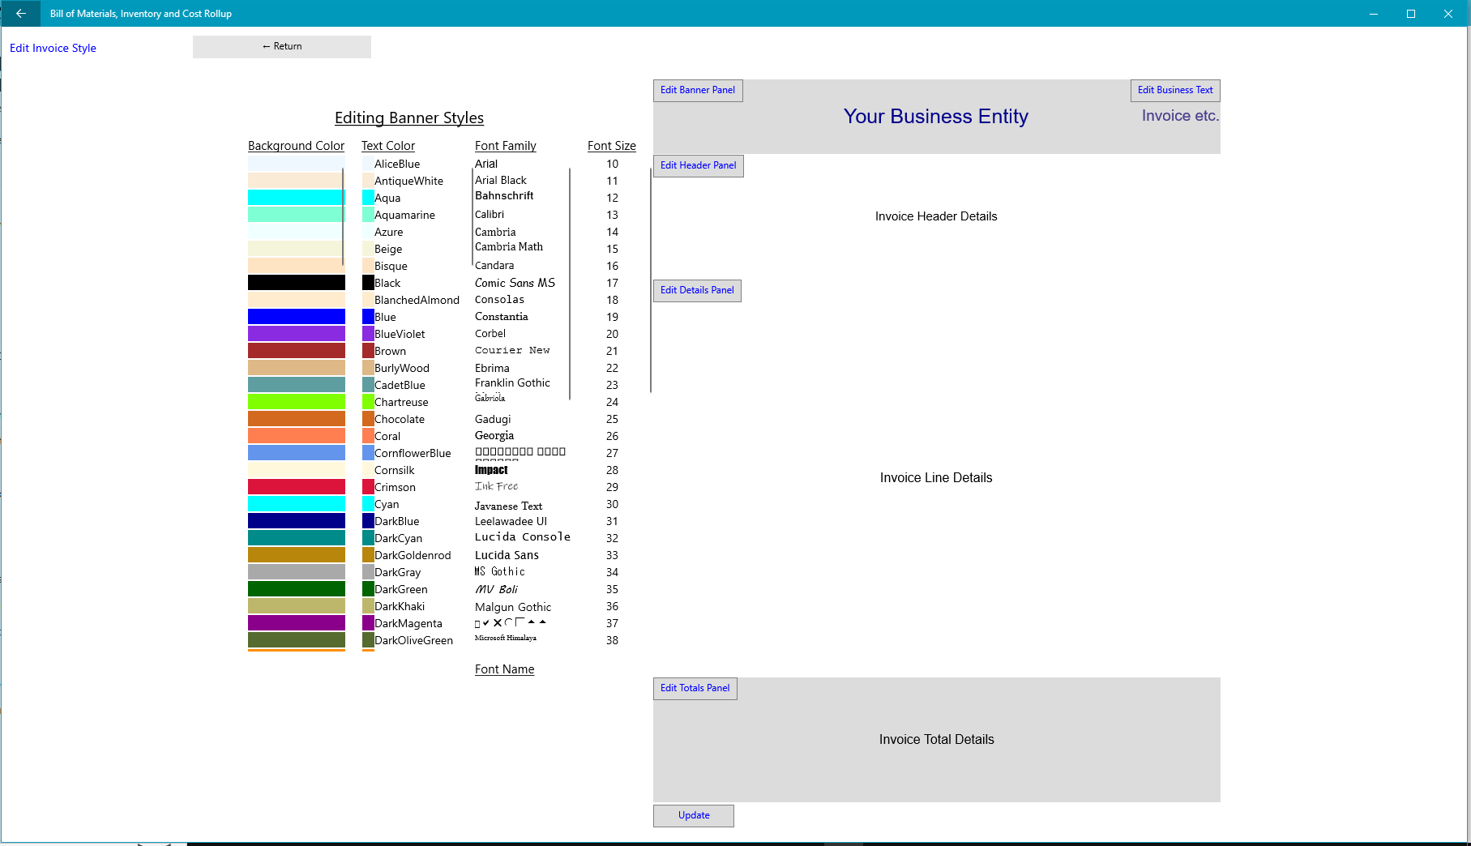Select text color Black

[387, 283]
